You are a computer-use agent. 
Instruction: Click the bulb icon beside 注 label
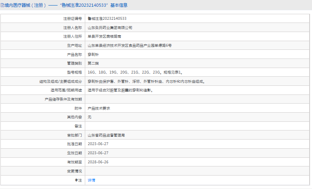click(76, 180)
